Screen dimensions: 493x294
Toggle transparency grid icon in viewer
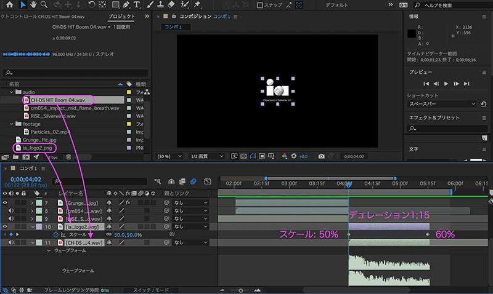pyautogui.click(x=243, y=156)
